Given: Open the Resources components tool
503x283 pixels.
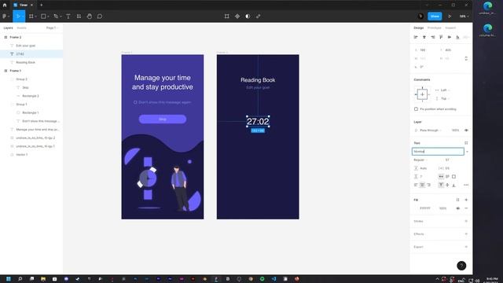Looking at the screenshot, I should pos(79,16).
